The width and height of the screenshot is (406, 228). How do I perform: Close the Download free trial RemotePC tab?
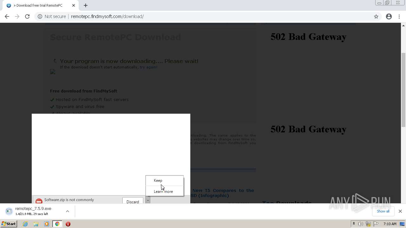coord(74,5)
